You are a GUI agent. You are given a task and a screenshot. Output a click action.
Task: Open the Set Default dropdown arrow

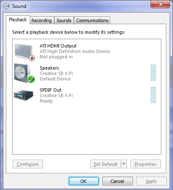pyautogui.click(x=124, y=164)
